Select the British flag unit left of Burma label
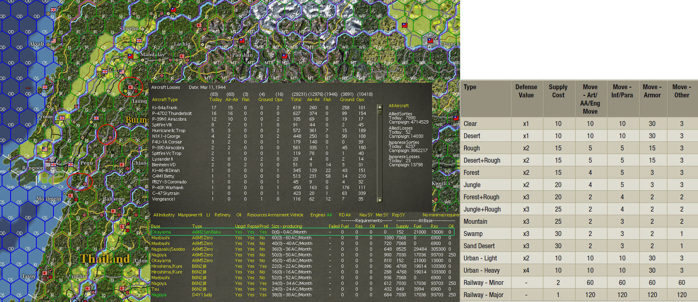The height and width of the screenshot is (302, 698). coord(96,118)
